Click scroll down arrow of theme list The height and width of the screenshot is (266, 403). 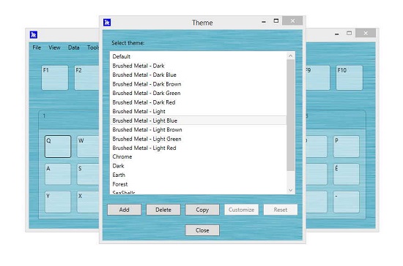(x=291, y=190)
